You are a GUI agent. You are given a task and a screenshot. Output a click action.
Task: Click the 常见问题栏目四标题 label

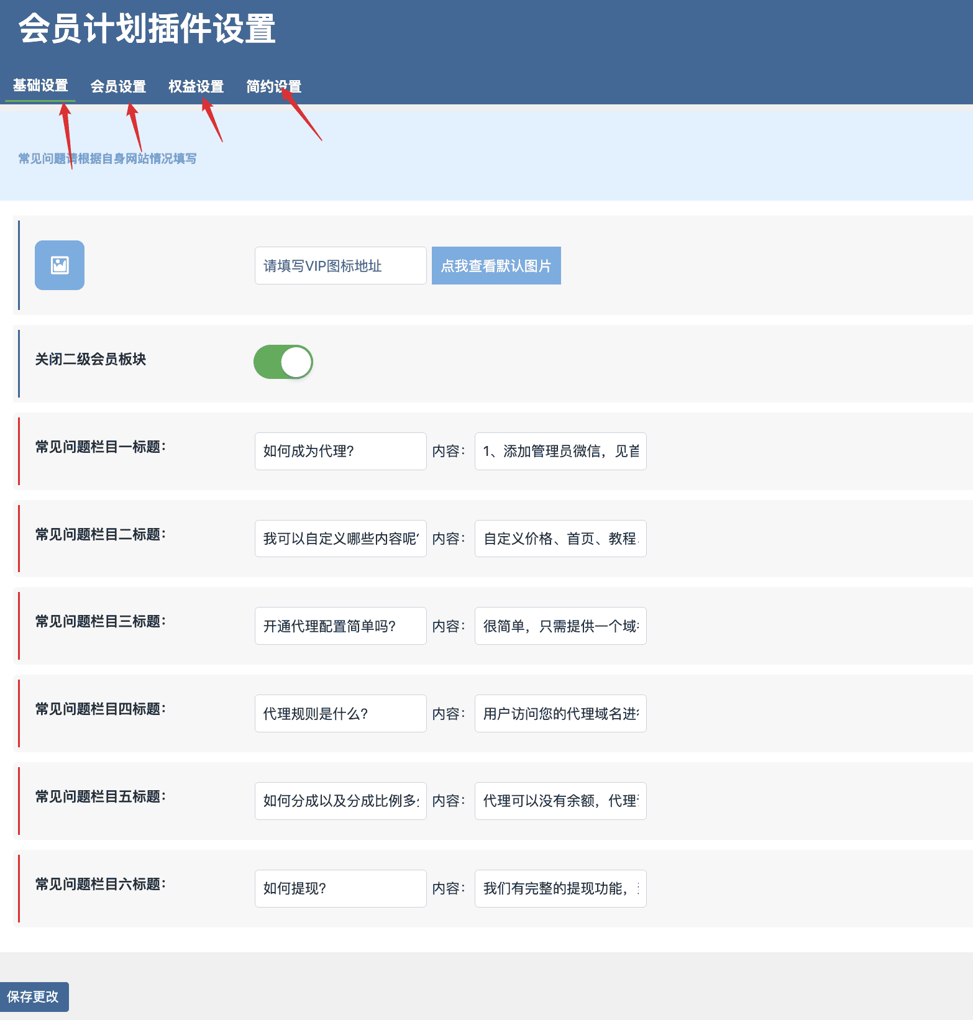tap(101, 709)
